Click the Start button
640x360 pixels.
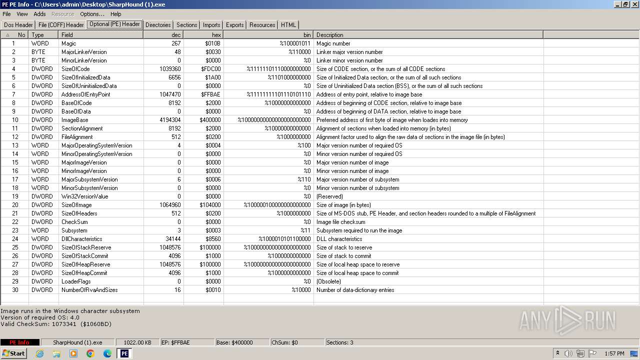click(13, 353)
